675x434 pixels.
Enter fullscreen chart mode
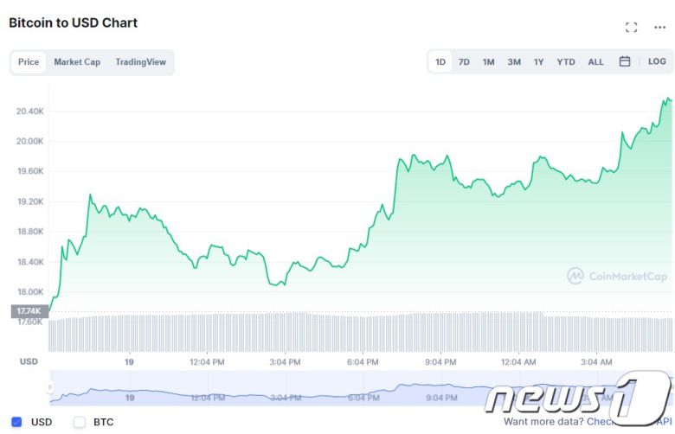[631, 28]
